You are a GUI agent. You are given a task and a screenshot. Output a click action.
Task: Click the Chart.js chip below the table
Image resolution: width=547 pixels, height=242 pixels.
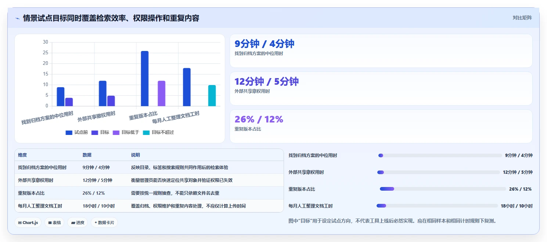click(x=28, y=223)
